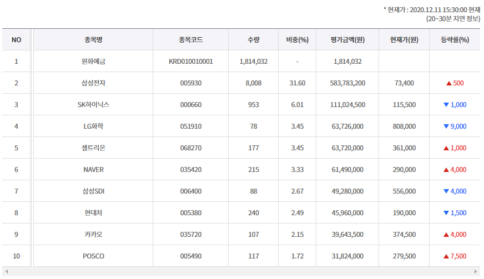
Task: Click the 평가금액(원) column header
Action: coord(347,40)
